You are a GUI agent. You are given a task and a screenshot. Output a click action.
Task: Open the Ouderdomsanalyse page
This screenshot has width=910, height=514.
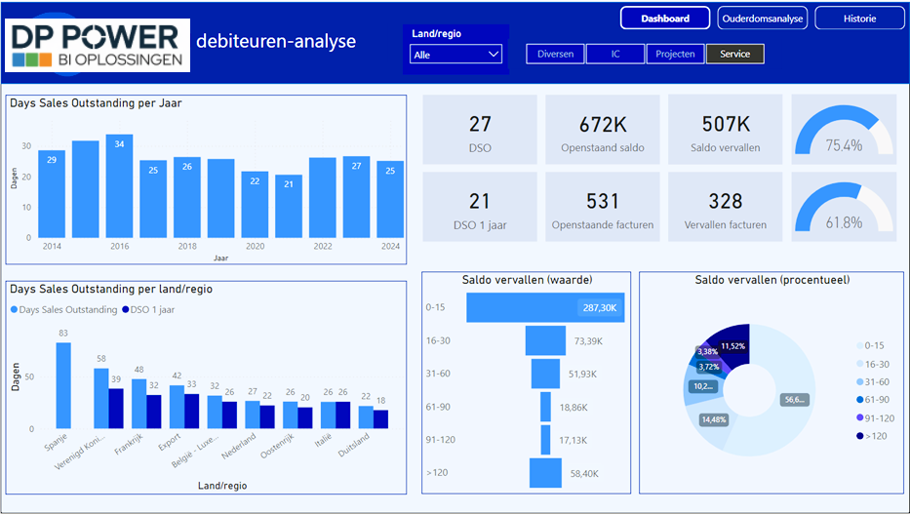[761, 19]
